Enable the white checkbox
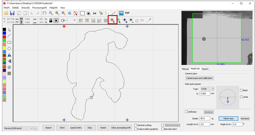This screenshot has height=135, width=255. click(241, 97)
